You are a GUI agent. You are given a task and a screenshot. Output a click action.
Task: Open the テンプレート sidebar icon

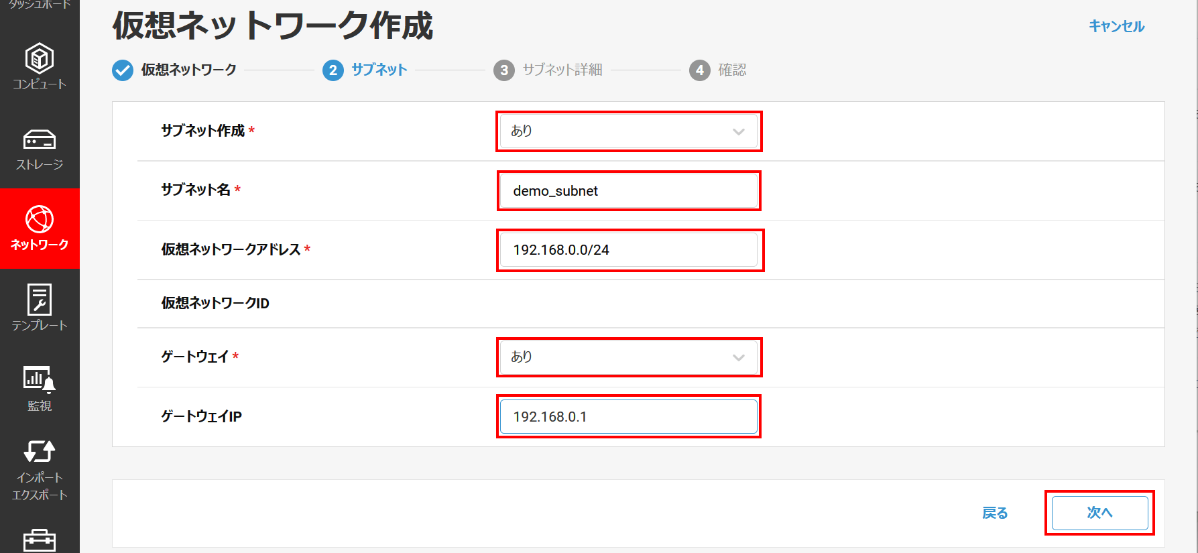40,308
